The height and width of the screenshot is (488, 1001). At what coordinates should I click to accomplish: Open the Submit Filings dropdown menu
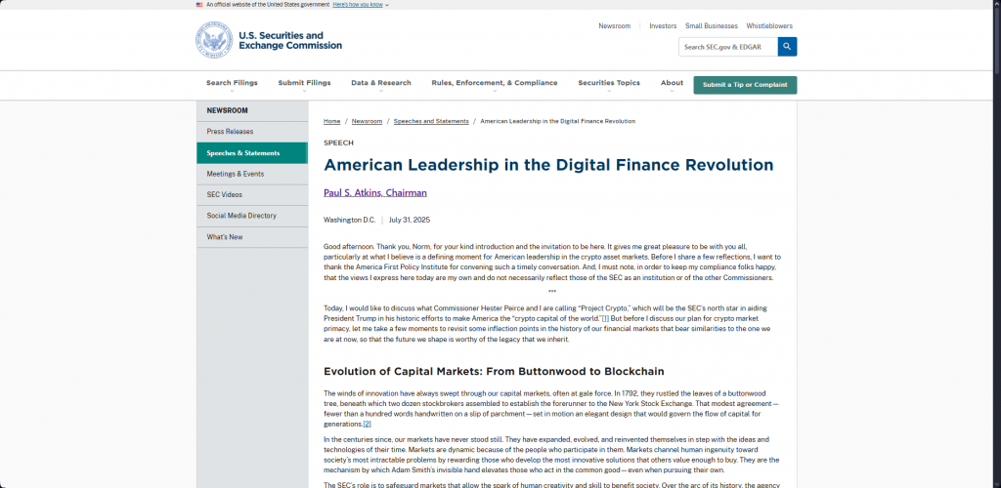(x=305, y=84)
